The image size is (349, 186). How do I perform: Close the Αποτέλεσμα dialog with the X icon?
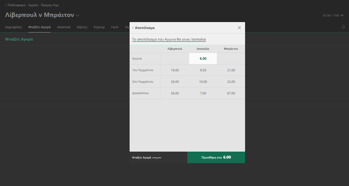click(x=239, y=28)
